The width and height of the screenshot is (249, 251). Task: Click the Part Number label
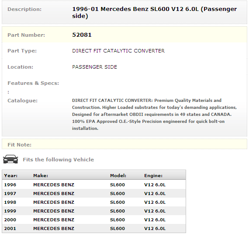pos(26,35)
